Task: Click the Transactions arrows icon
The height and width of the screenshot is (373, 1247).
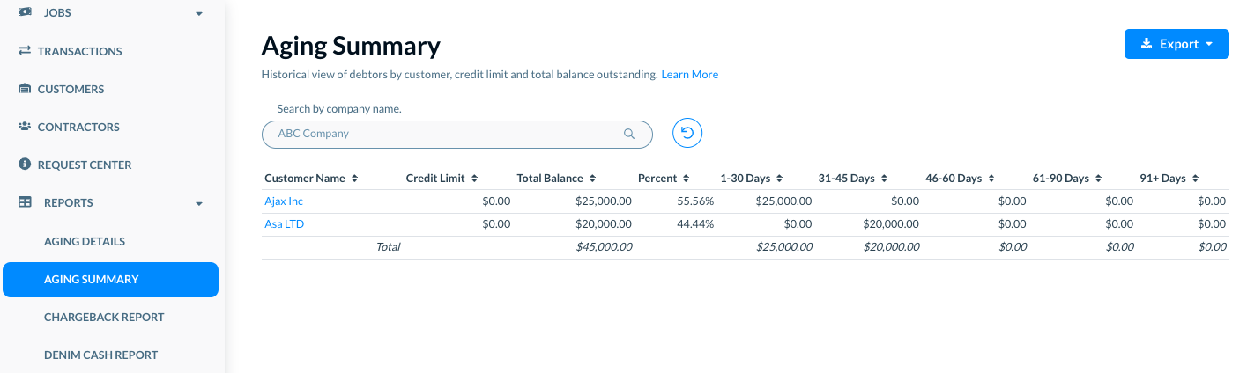Action: (25, 51)
